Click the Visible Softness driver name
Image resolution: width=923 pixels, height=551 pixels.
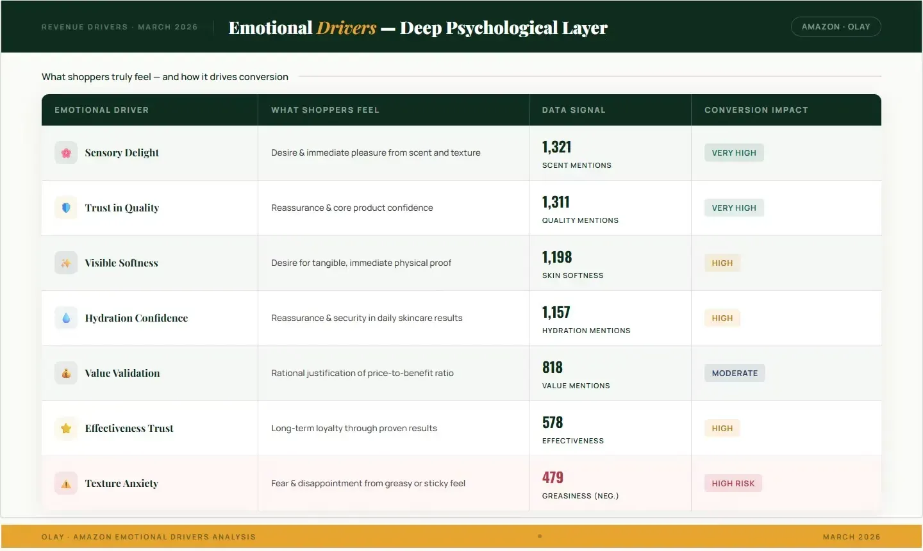click(x=121, y=263)
